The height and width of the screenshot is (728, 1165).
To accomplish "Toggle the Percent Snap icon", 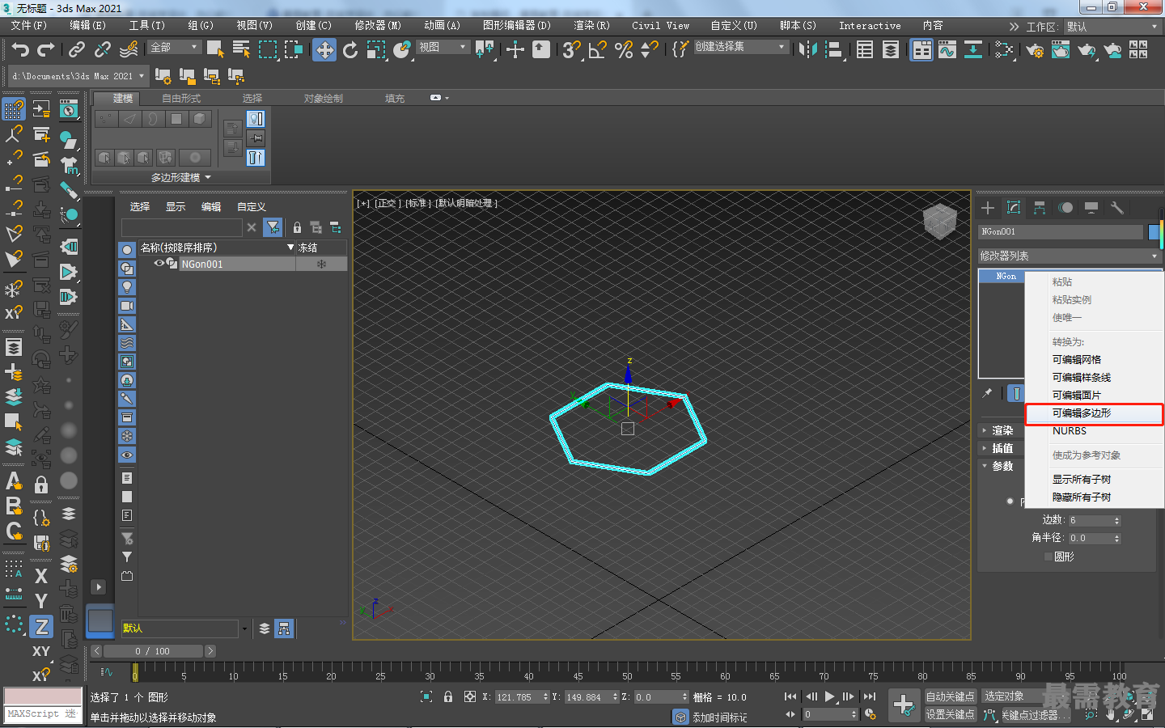I will [624, 50].
